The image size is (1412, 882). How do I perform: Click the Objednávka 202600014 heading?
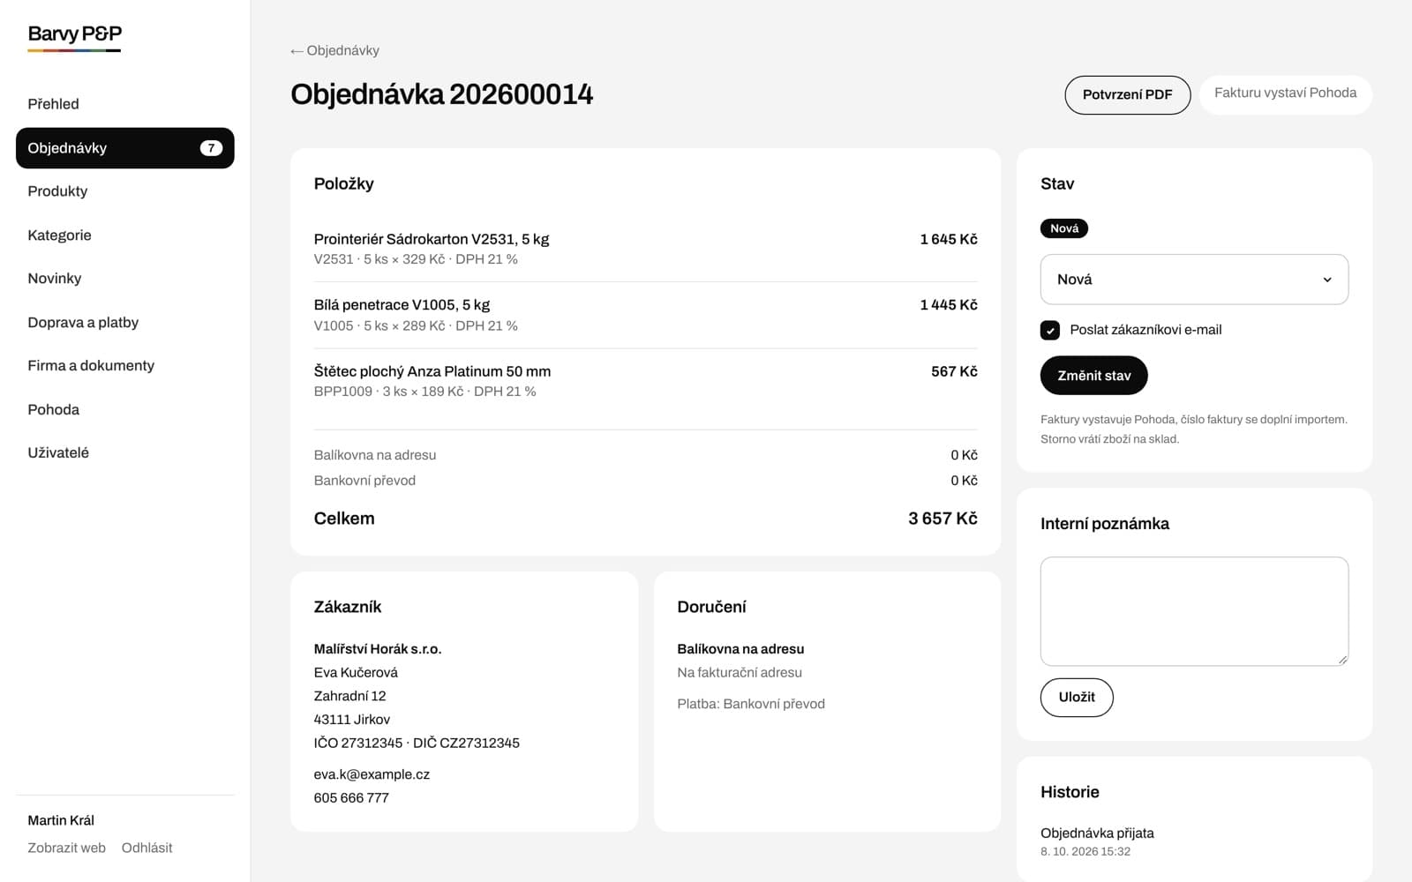(441, 94)
